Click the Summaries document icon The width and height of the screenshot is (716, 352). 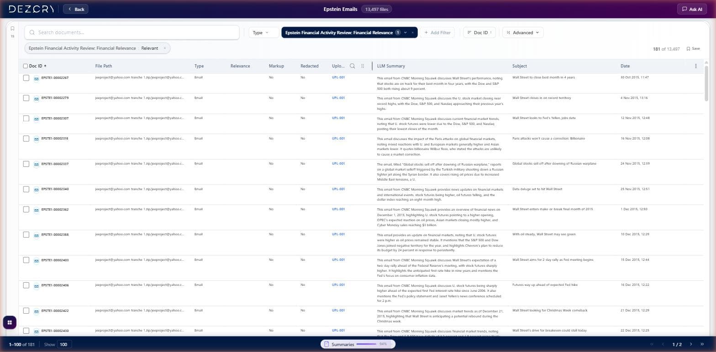pyautogui.click(x=326, y=344)
